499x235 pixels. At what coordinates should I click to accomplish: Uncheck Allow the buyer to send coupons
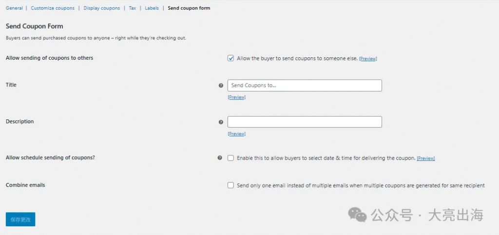[x=230, y=58]
